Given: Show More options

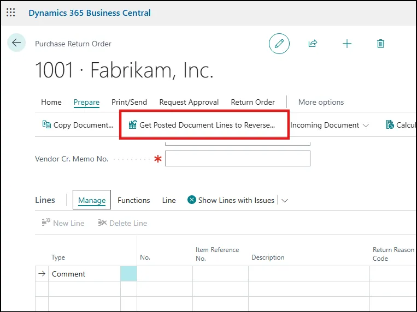Looking at the screenshot, I should (x=321, y=102).
